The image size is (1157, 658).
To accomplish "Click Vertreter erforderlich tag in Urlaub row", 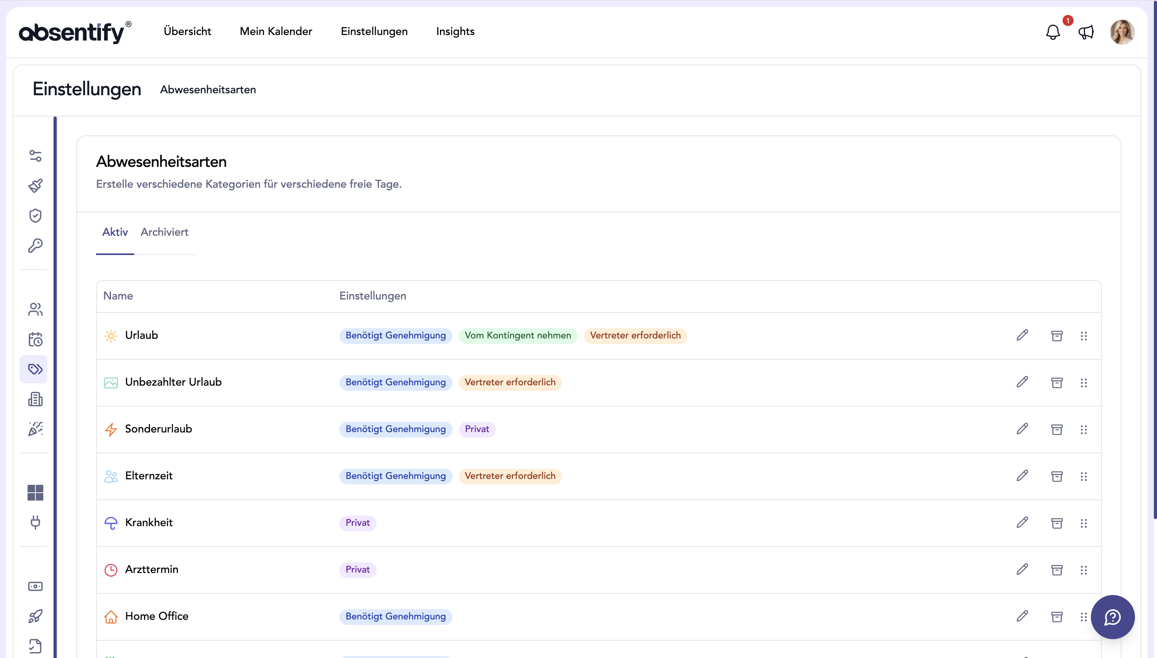I will point(635,336).
